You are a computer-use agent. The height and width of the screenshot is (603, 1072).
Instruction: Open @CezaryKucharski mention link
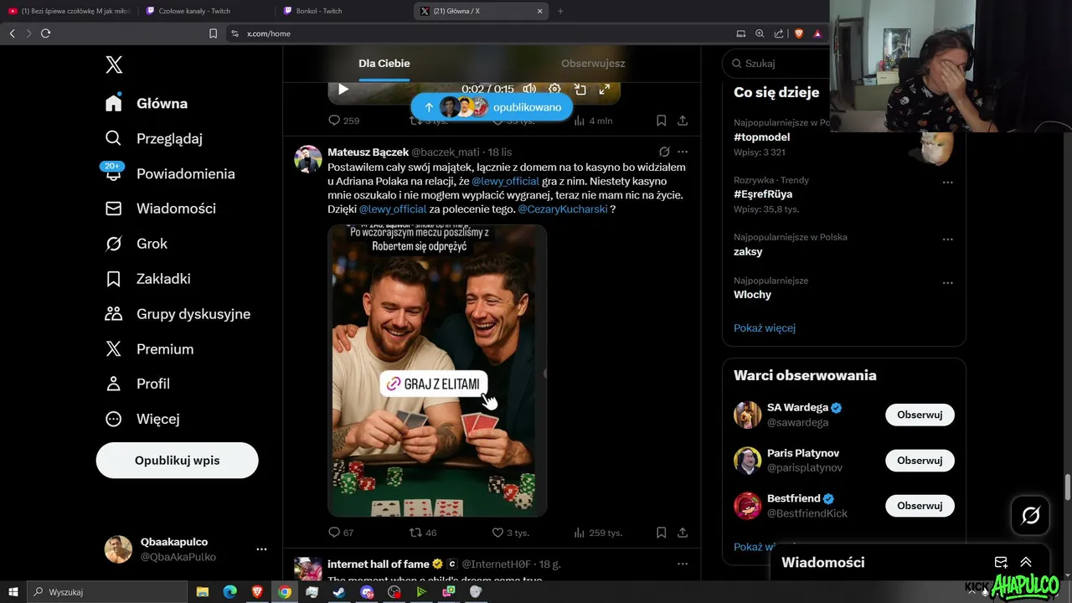[563, 209]
